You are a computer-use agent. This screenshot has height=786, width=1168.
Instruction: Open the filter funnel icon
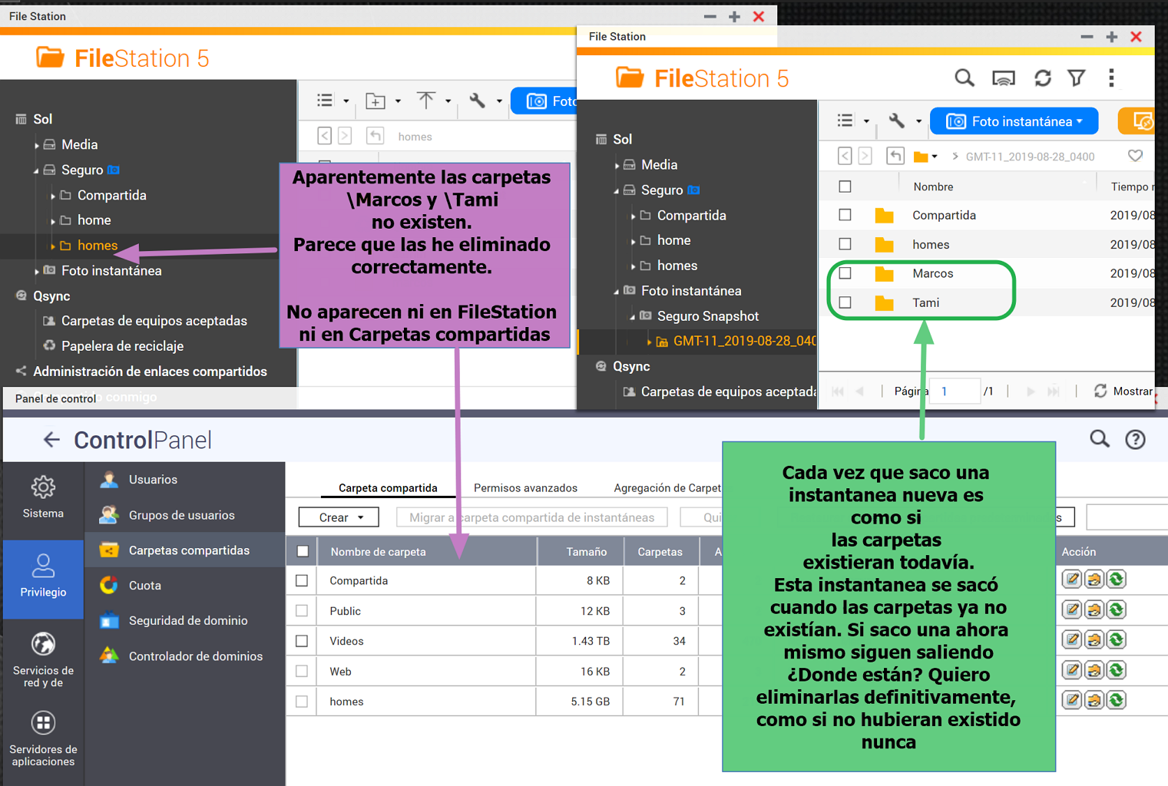[1077, 78]
